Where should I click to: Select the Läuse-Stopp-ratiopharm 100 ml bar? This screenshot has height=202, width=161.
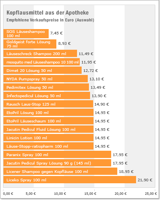click(48, 146)
